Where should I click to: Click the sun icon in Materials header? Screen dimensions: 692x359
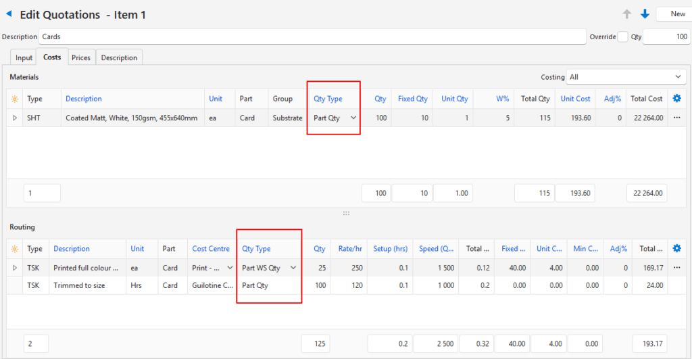[15, 99]
